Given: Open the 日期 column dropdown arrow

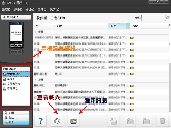Looking at the screenshot, I should (127, 26).
